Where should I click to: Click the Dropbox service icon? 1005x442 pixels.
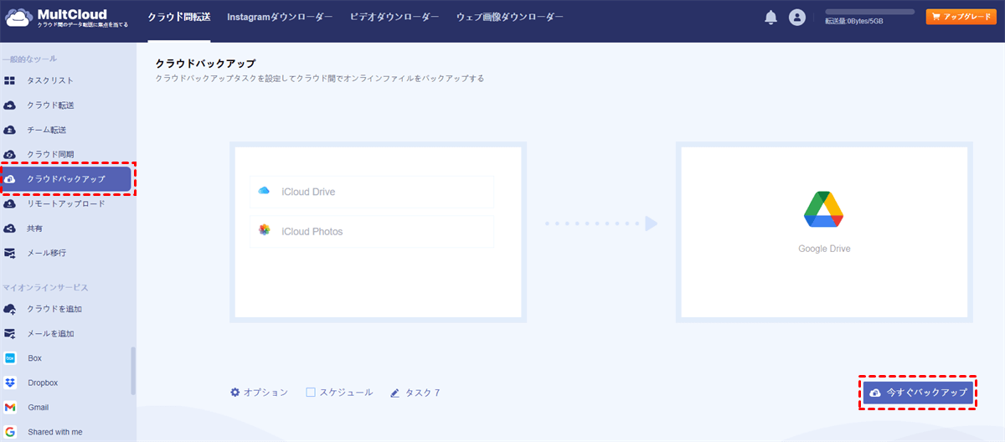point(10,383)
